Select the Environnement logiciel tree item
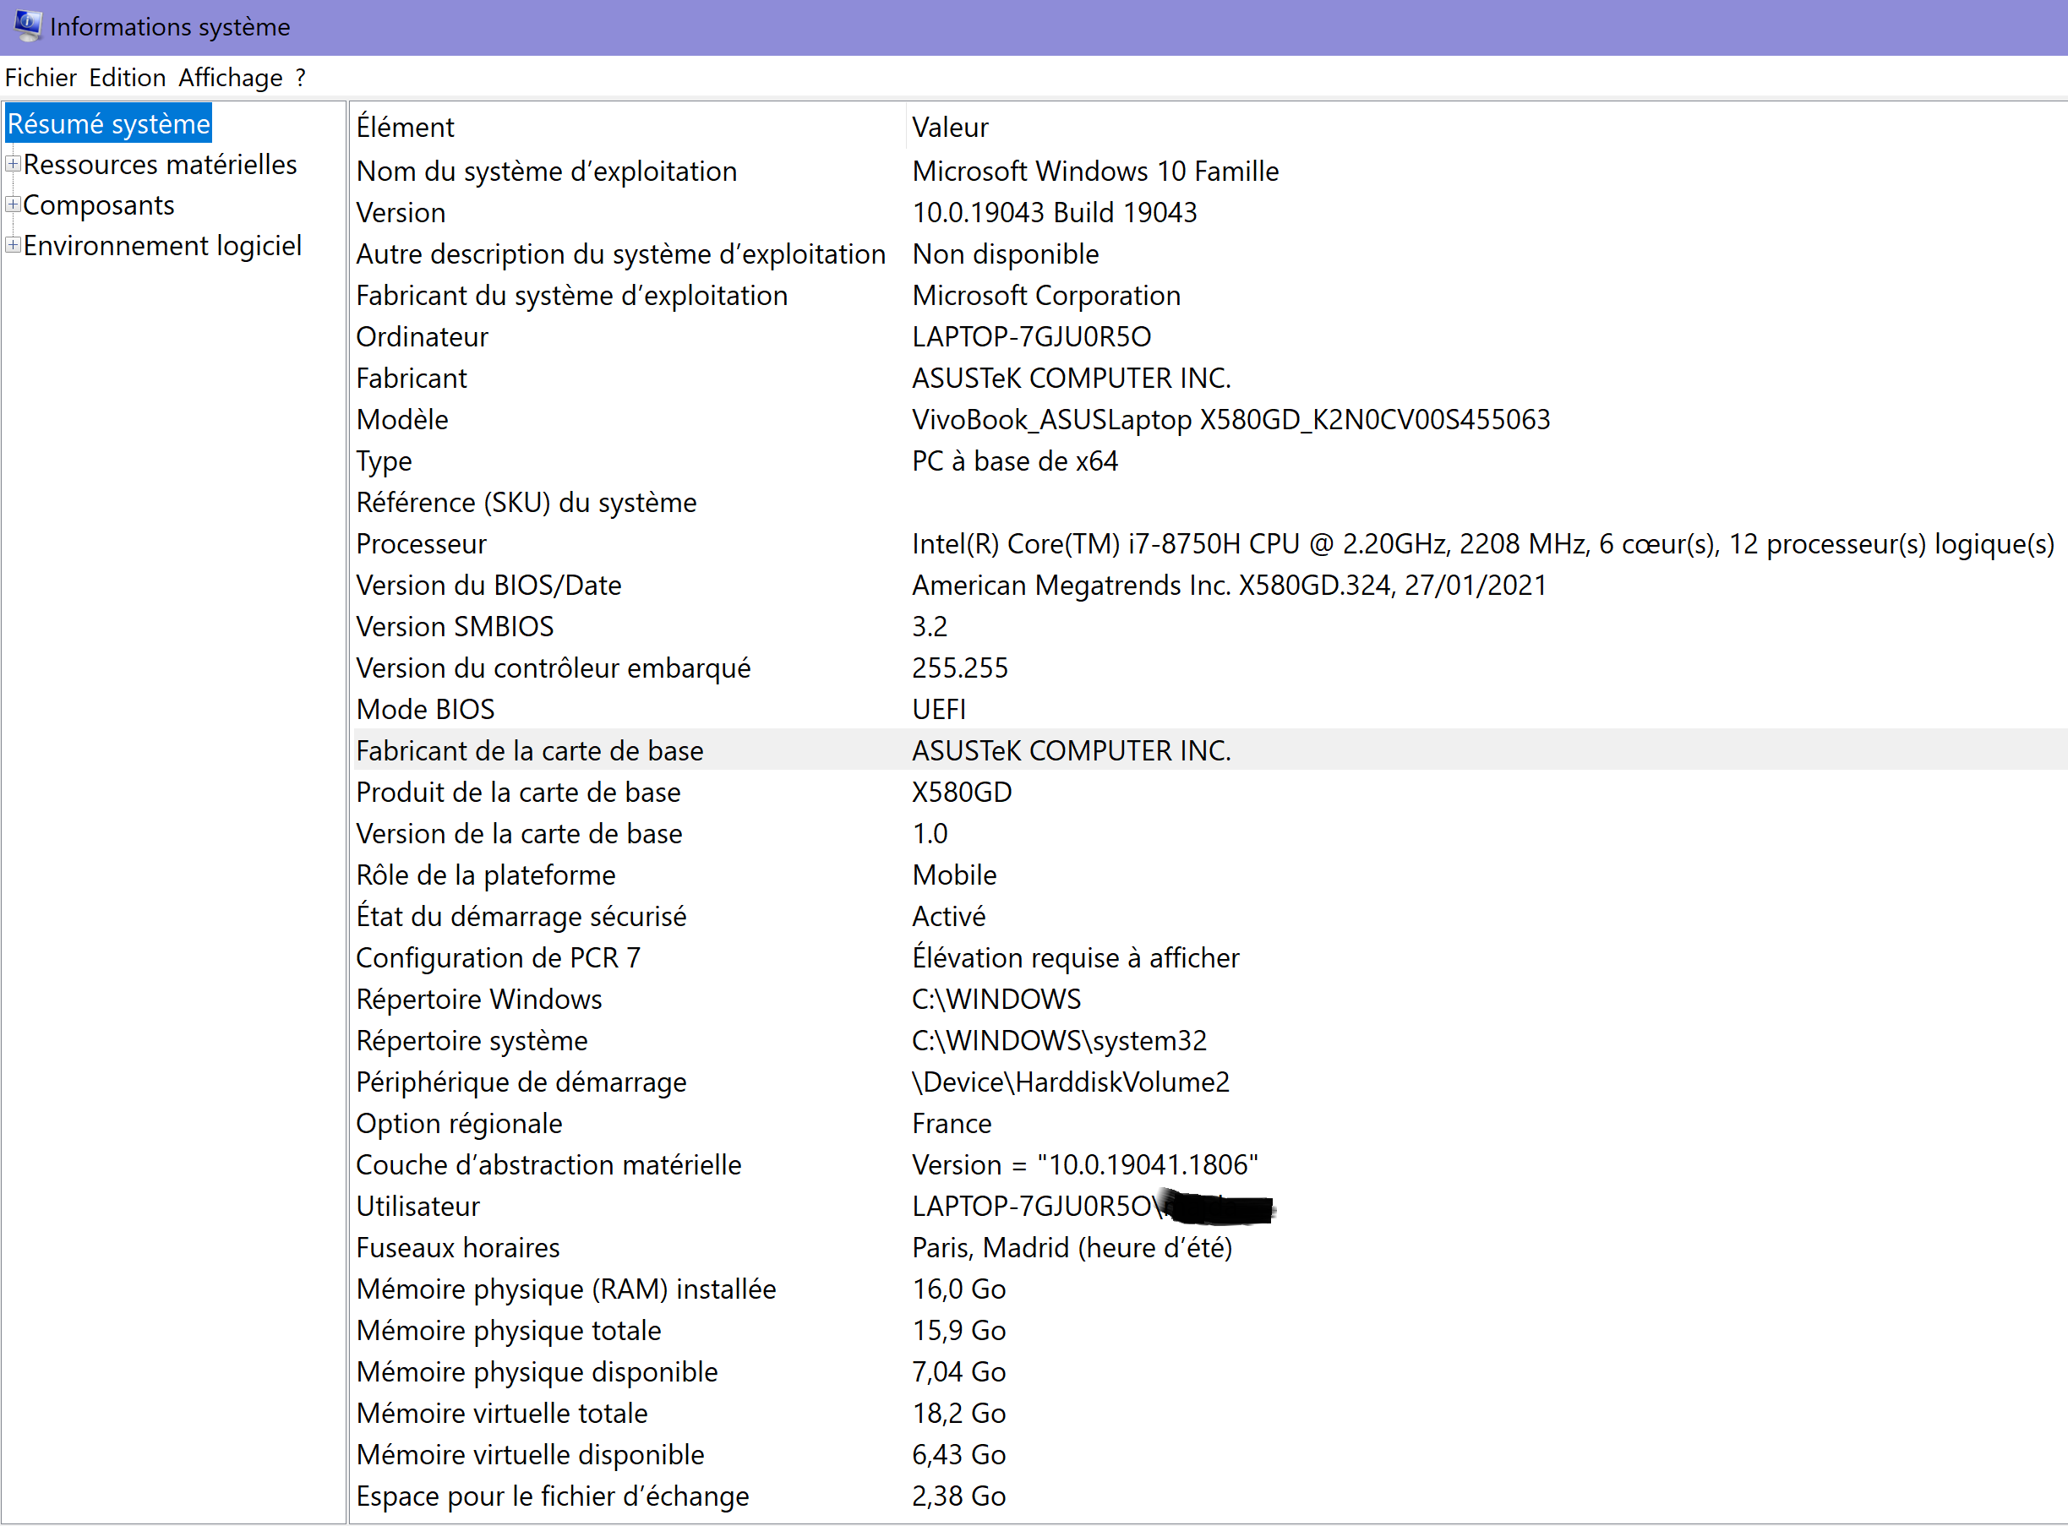 pyautogui.click(x=162, y=246)
